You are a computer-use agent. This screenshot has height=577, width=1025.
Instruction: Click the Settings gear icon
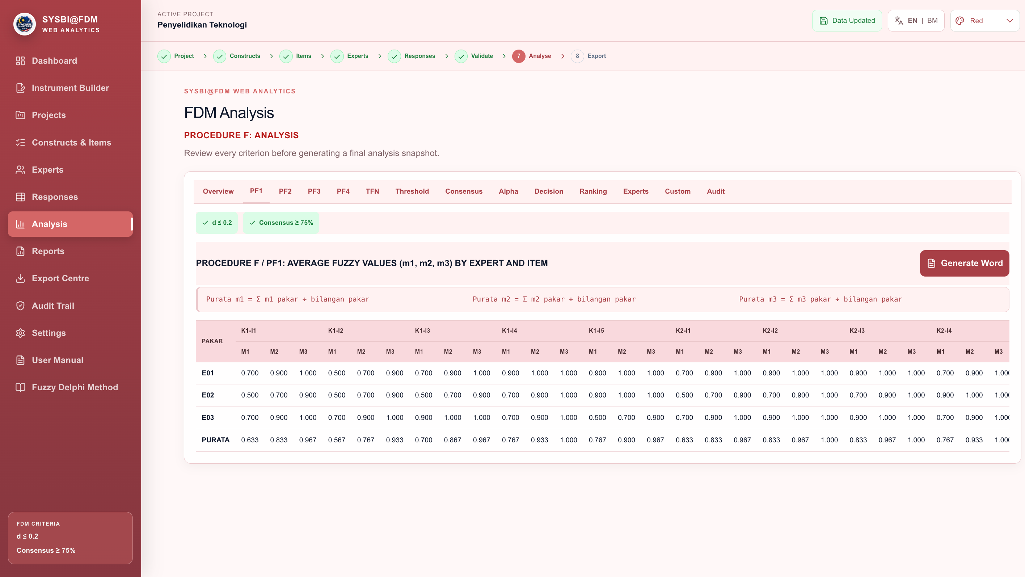click(20, 333)
